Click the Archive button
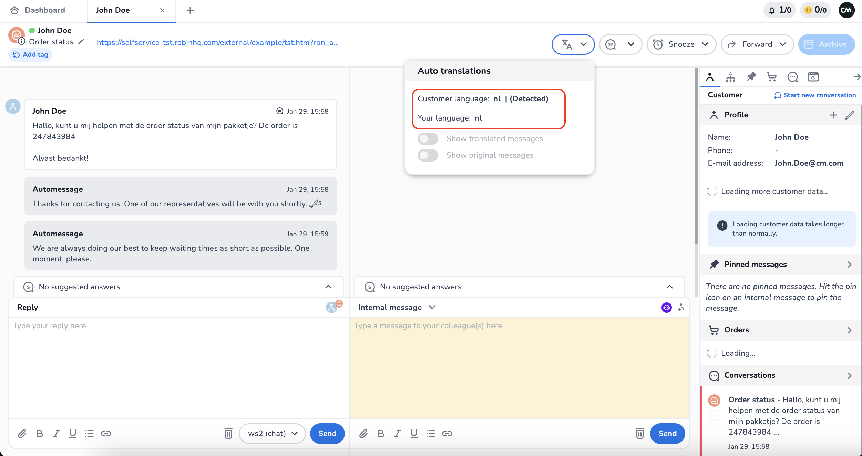This screenshot has height=456, width=862. 826,44
